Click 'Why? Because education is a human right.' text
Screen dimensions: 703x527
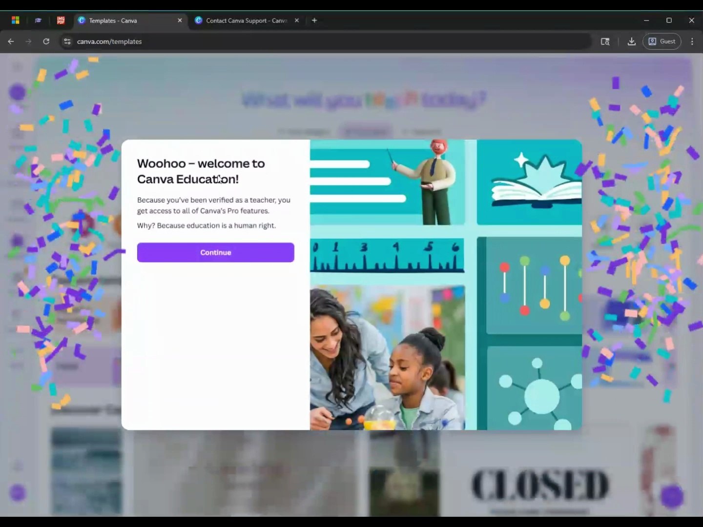(x=207, y=225)
